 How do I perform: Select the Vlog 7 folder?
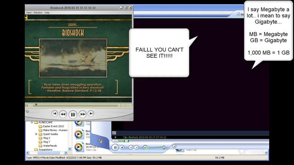point(46,142)
